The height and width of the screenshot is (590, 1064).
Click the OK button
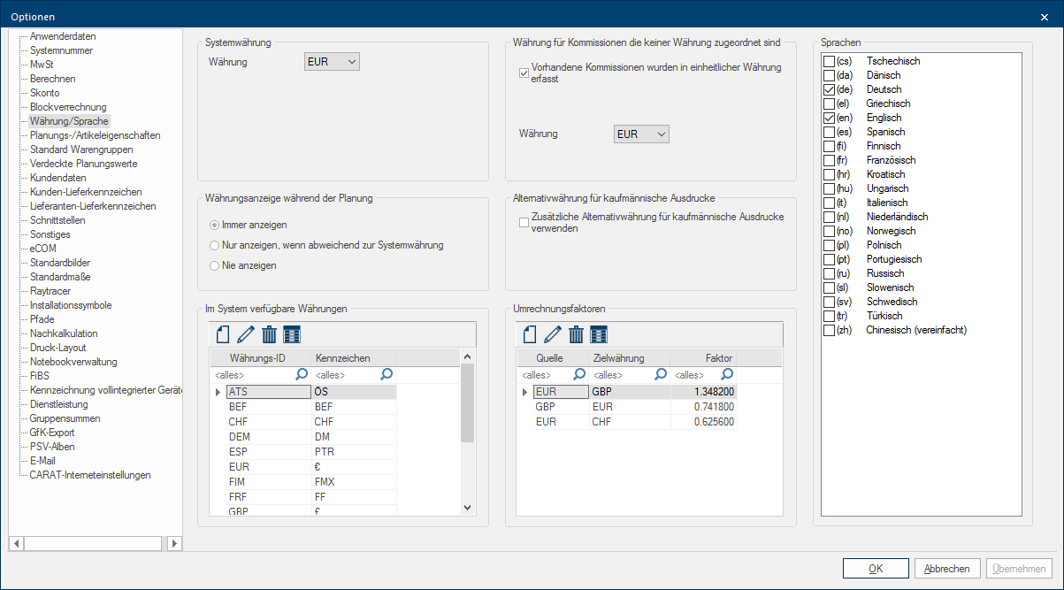coord(876,569)
